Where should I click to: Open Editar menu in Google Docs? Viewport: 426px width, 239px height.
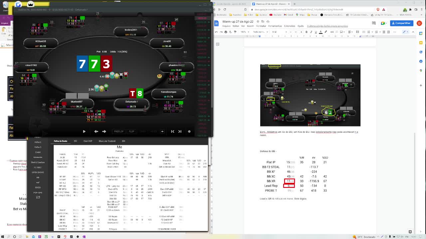[236, 26]
